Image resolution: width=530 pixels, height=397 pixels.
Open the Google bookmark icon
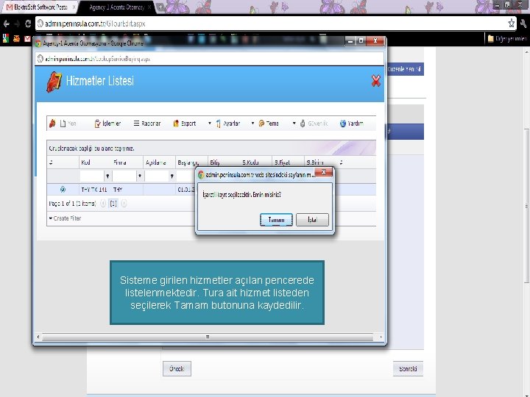click(6, 39)
